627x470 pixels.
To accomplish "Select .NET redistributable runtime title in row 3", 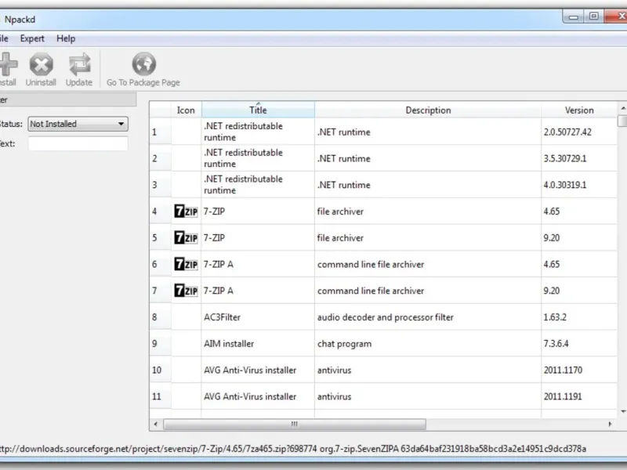I will 258,184.
